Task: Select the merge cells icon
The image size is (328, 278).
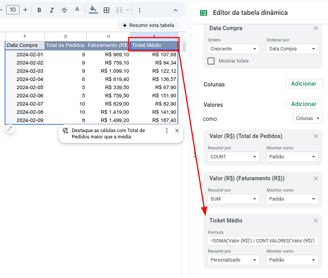Action: click(119, 10)
